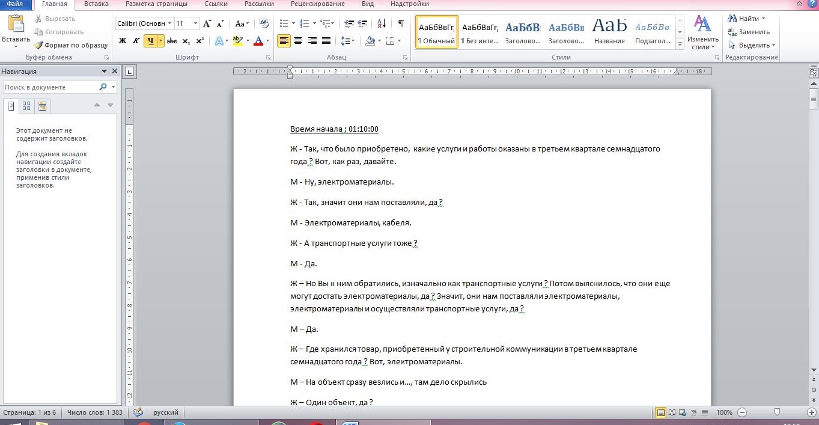Switch to the Вставка tab
819x425 pixels.
coord(96,4)
